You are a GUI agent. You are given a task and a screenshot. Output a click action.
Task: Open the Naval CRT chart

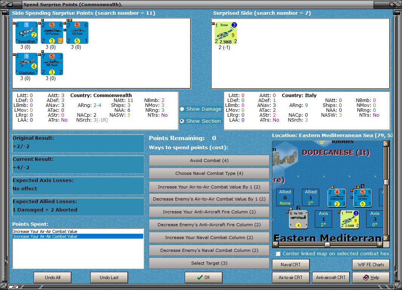pyautogui.click(x=291, y=265)
